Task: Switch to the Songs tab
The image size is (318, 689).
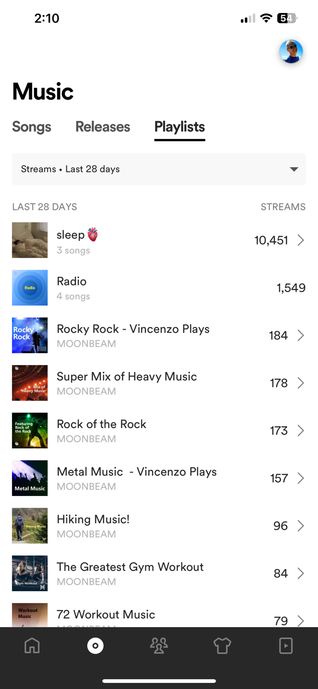Action: 32,127
